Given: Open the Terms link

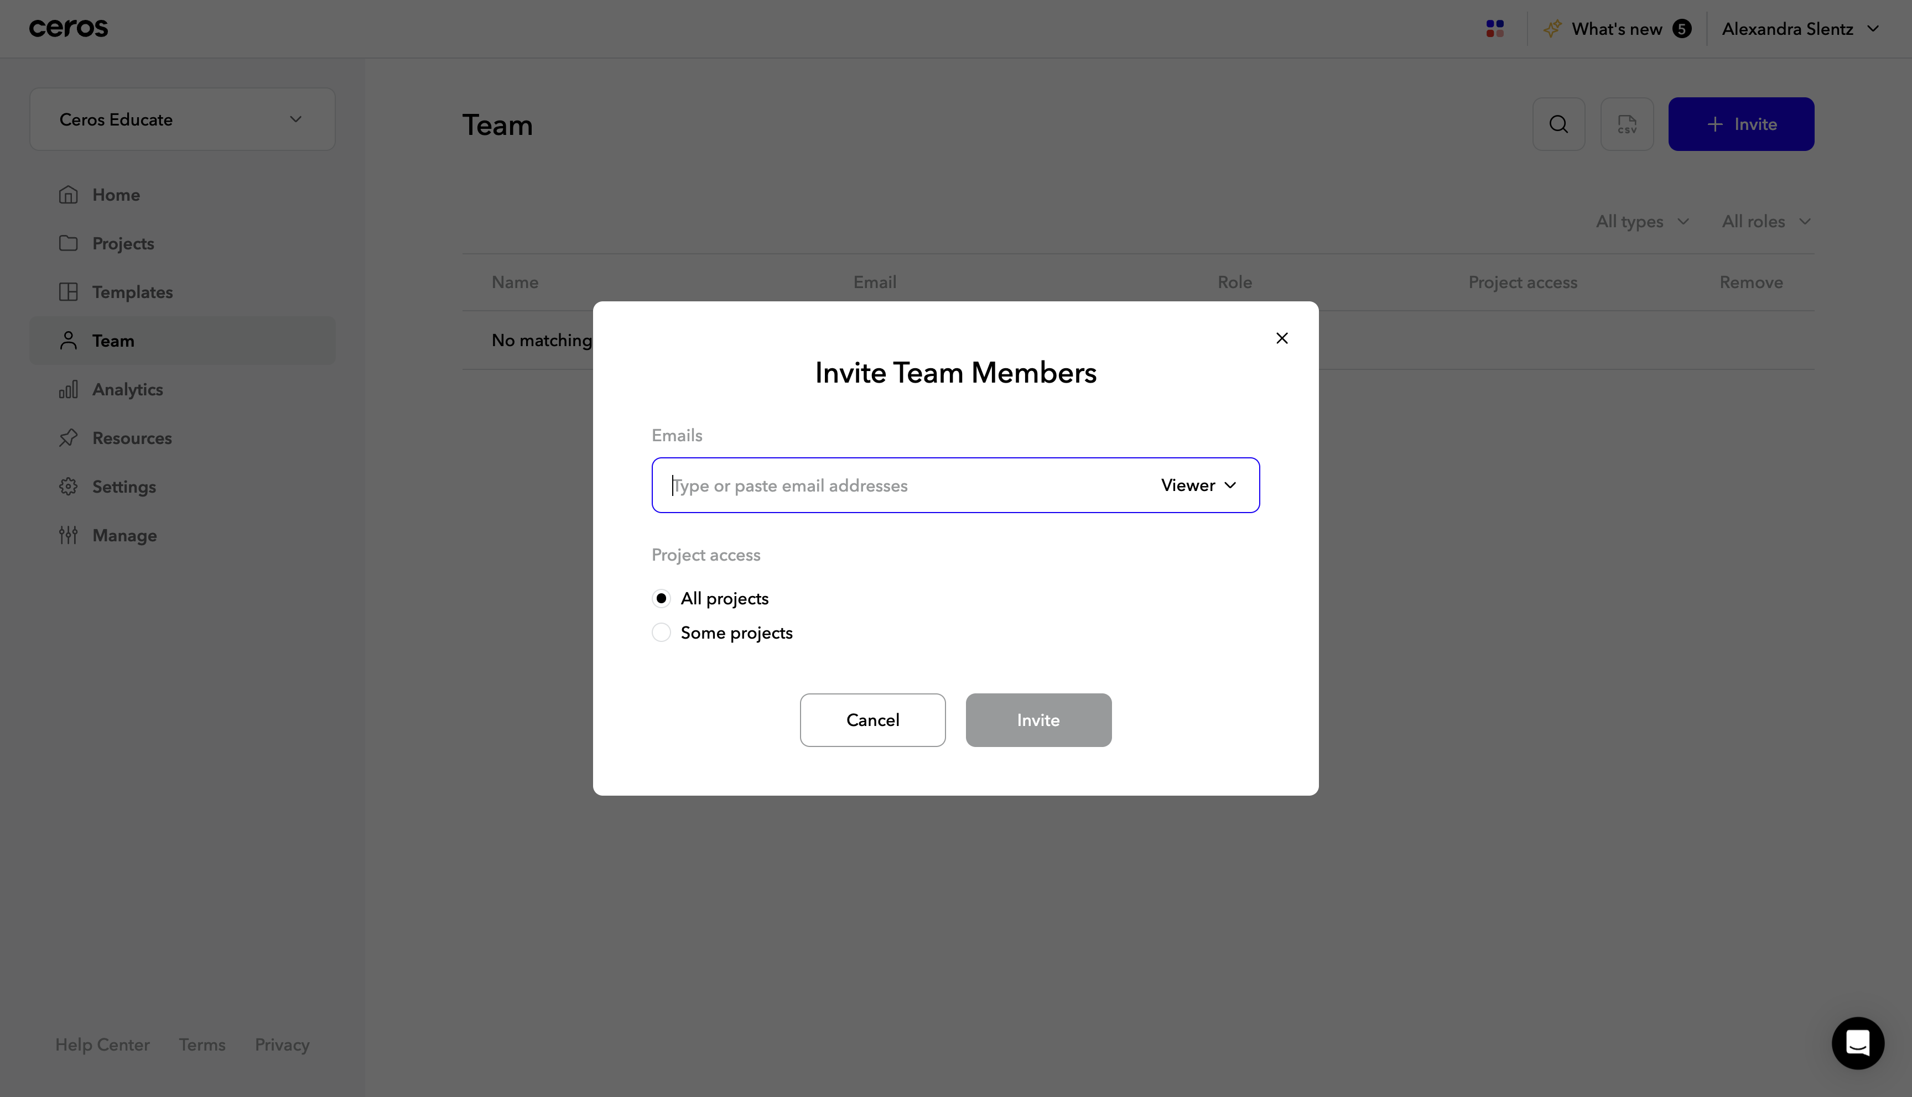Looking at the screenshot, I should tap(202, 1044).
